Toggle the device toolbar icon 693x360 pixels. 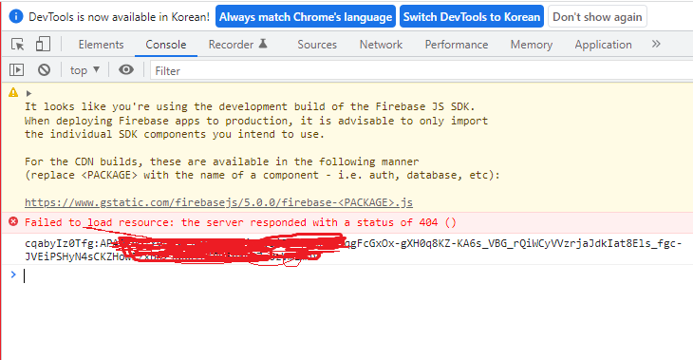(43, 45)
